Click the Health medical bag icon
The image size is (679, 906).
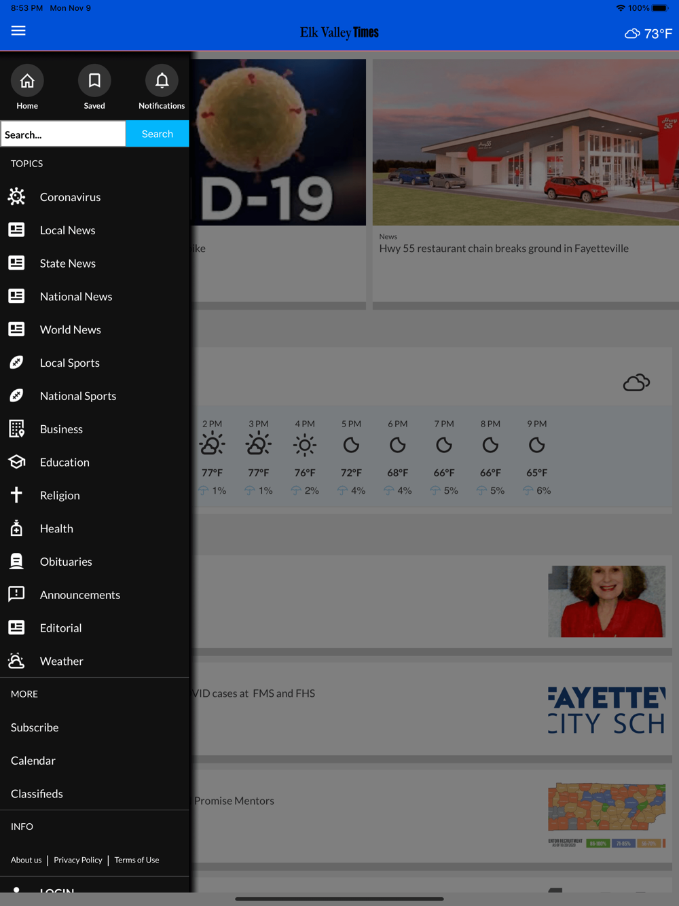coord(16,528)
